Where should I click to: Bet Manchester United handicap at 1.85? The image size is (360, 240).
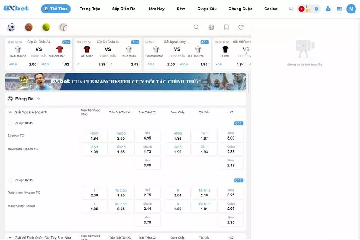(x=94, y=207)
